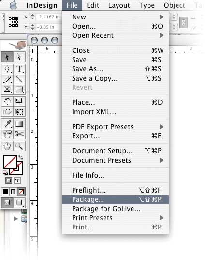
Task: Switch to Normal view mode
Action: [7, 203]
